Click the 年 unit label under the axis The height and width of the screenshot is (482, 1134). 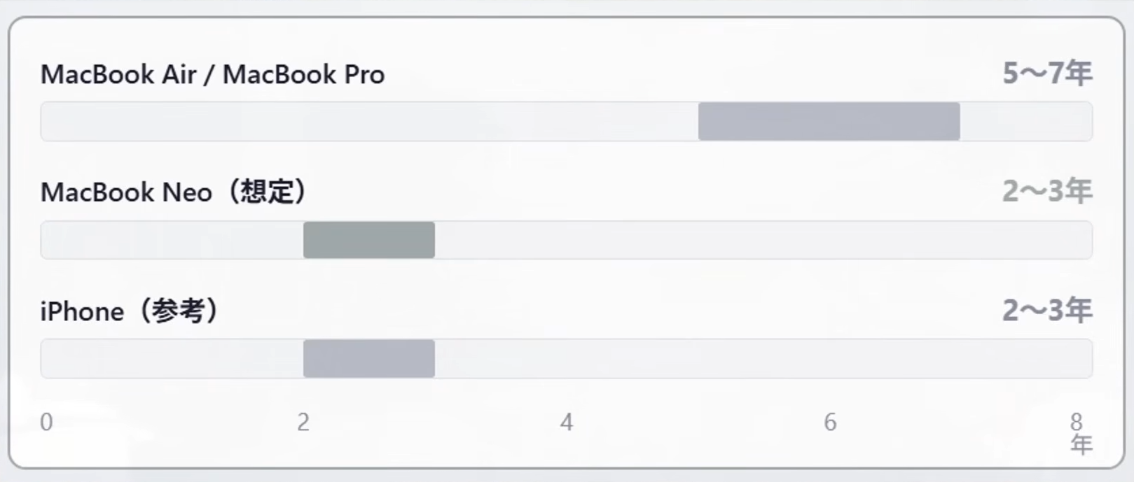click(x=1081, y=444)
